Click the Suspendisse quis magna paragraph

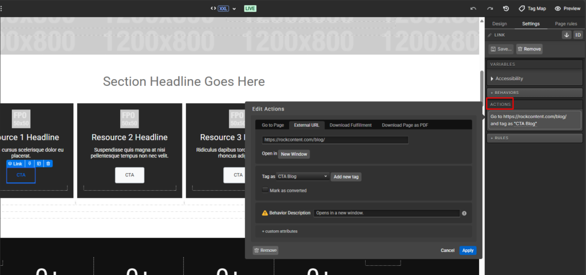[x=130, y=152]
